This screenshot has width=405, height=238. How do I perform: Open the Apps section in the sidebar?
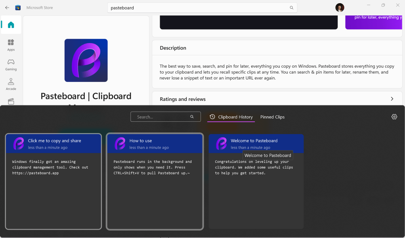point(11,45)
